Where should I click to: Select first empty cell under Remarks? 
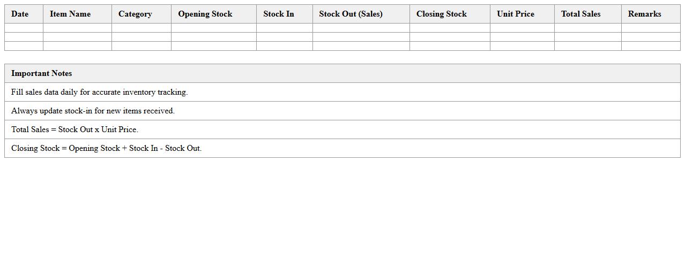point(651,28)
